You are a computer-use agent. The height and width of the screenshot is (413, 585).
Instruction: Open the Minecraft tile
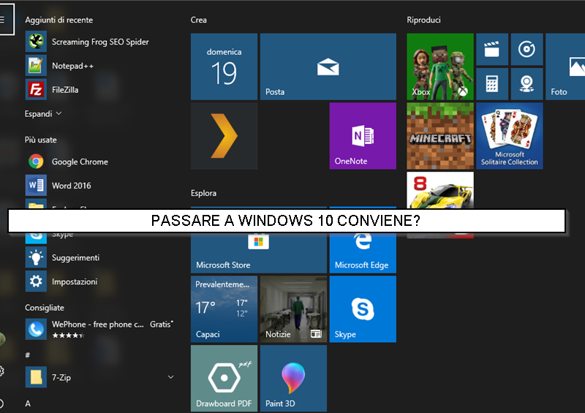(439, 136)
